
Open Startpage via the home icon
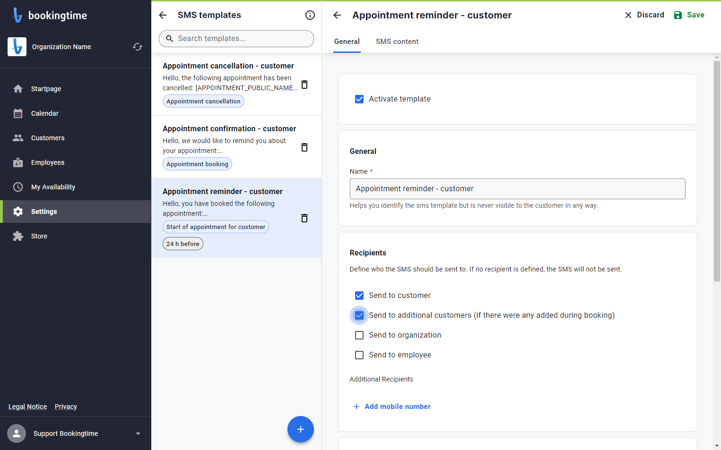[18, 89]
